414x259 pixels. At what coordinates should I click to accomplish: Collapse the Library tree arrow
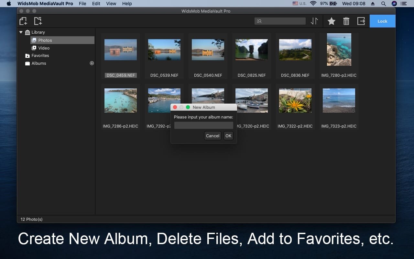tap(21, 32)
